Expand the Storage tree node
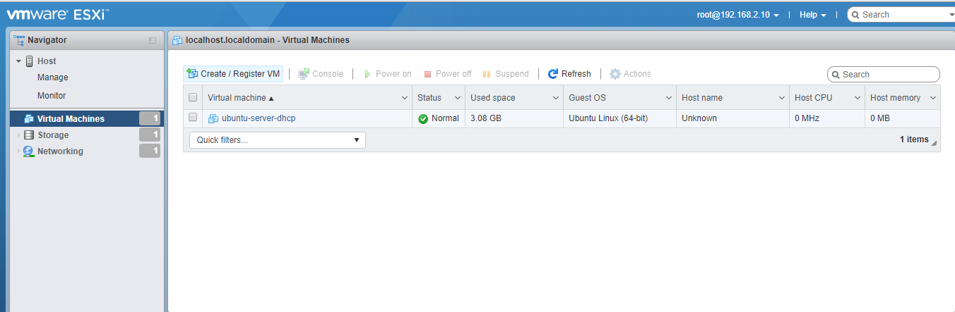 point(19,135)
